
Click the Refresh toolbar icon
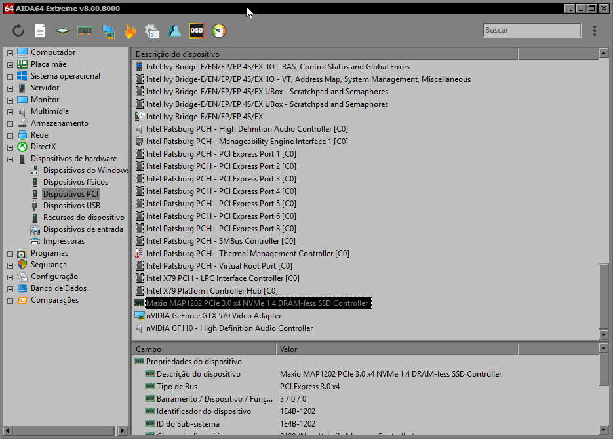click(x=18, y=30)
